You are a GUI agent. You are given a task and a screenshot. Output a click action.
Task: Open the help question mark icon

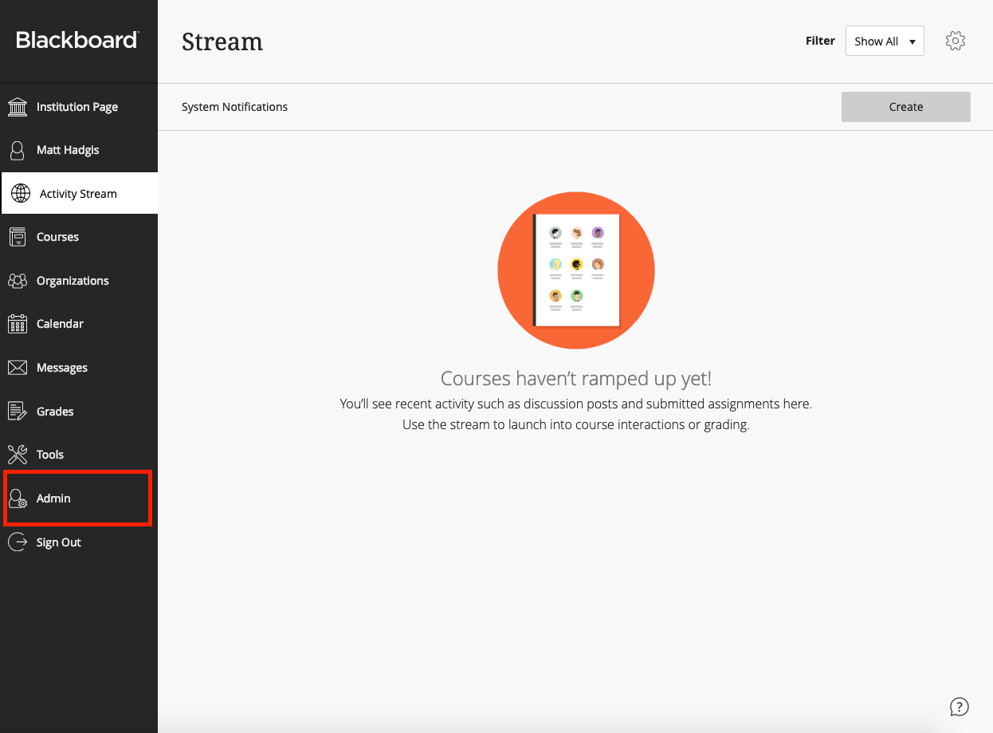click(960, 707)
